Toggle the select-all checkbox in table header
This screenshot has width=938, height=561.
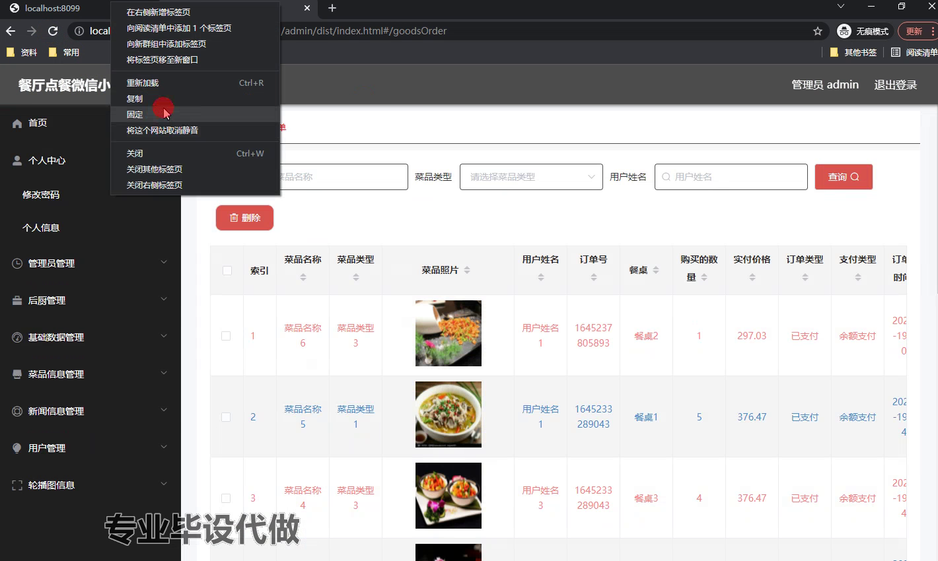click(227, 271)
